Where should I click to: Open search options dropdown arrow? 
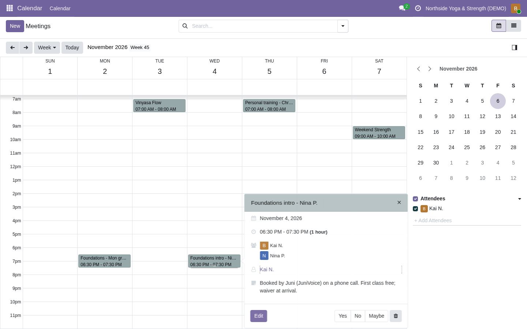click(x=343, y=26)
